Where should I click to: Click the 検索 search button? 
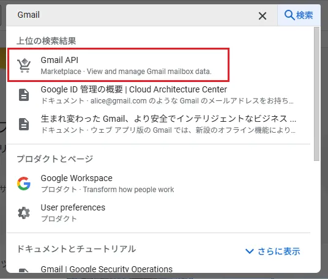[x=299, y=15]
